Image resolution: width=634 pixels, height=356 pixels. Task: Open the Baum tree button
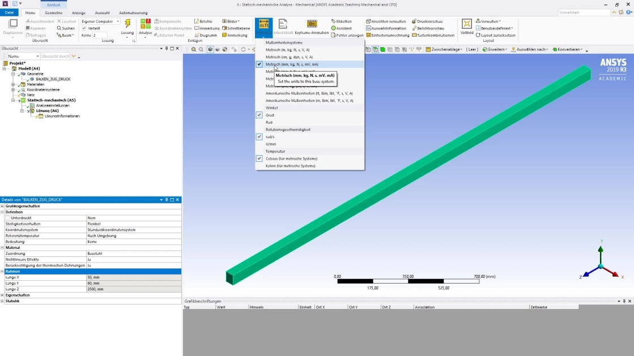66,35
